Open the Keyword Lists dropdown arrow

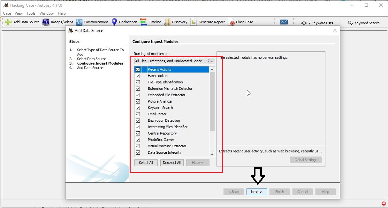(310, 23)
